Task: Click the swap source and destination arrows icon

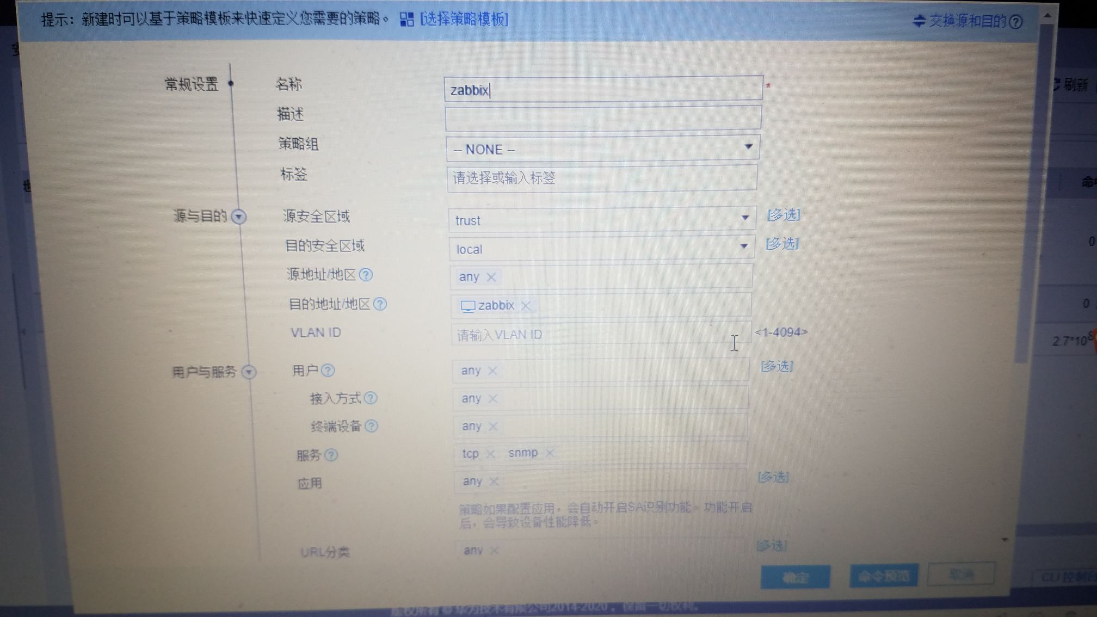Action: coord(919,21)
